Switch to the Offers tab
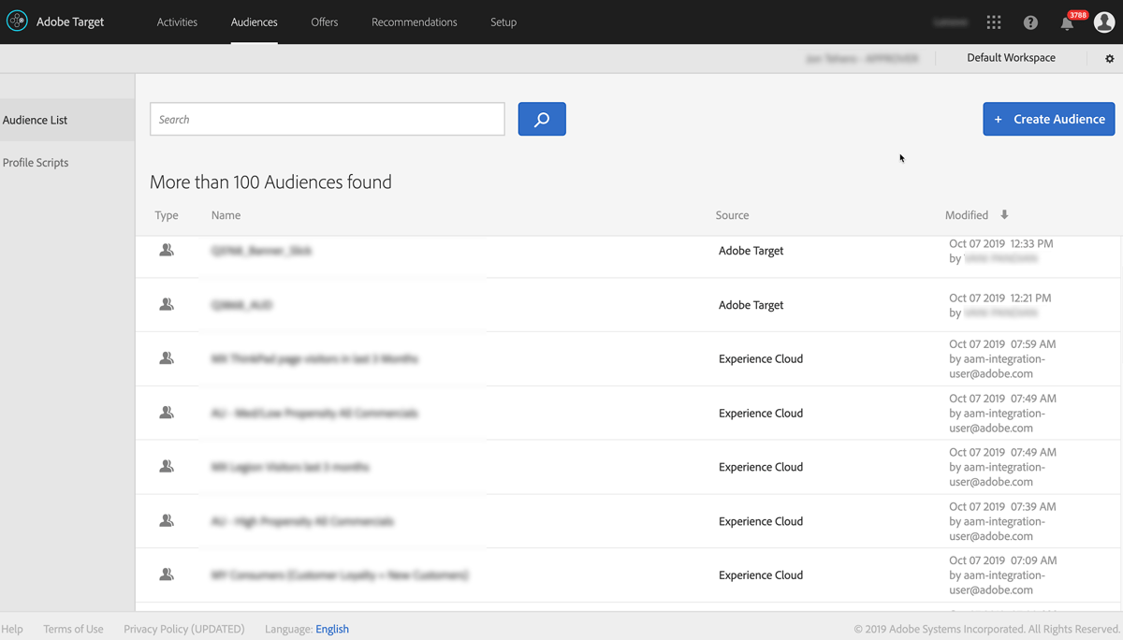The width and height of the screenshot is (1123, 640). tap(324, 22)
